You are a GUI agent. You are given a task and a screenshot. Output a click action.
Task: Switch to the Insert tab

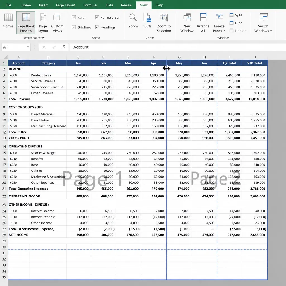tap(43, 5)
